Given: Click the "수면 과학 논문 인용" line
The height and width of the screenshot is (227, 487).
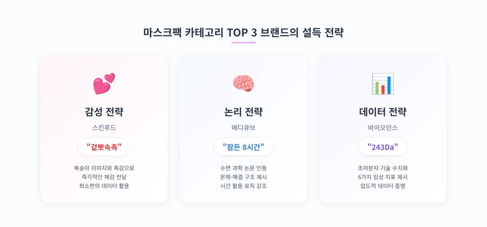Looking at the screenshot, I should point(243,168).
